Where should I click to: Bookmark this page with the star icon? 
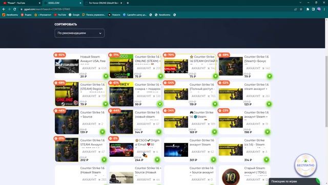(301, 9)
